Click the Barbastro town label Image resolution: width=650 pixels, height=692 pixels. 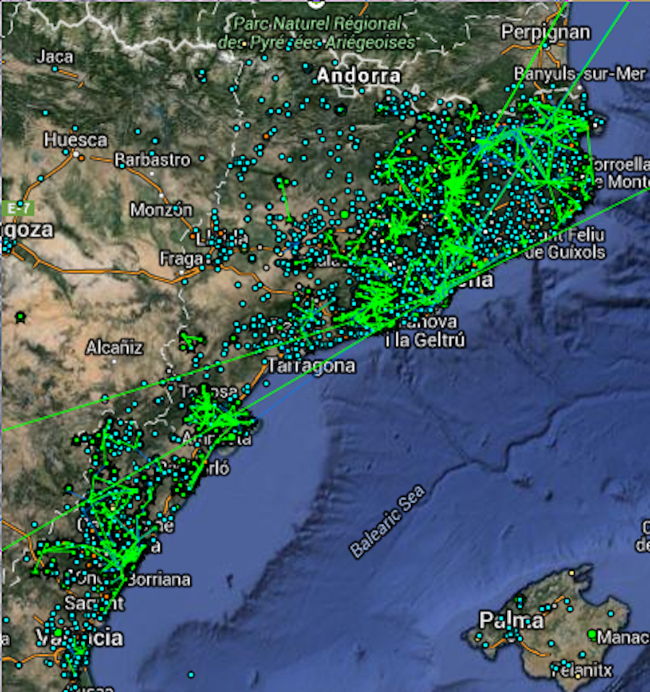tap(152, 159)
